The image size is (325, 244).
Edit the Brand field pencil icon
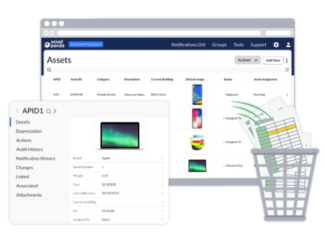point(162,158)
